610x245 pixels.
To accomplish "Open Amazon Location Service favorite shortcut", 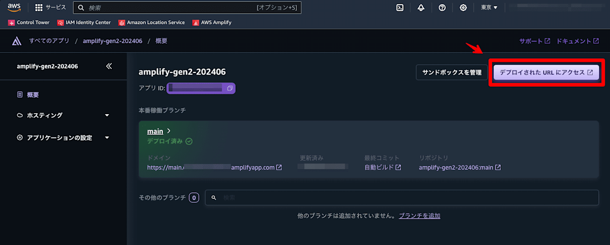I will 151,22.
